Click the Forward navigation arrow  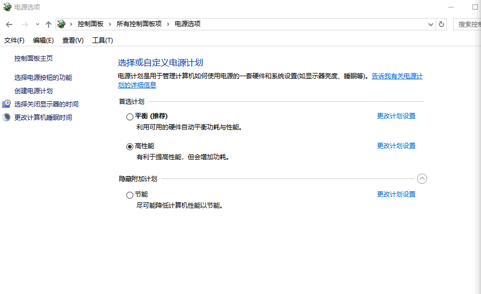(25, 24)
